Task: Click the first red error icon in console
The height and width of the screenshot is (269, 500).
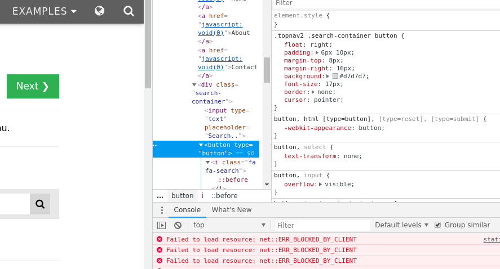Action: pyautogui.click(x=160, y=239)
